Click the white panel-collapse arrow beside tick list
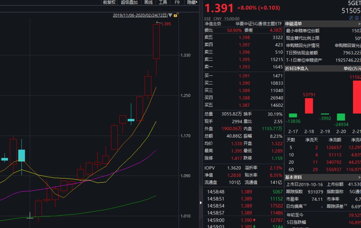Viewport: 361px width, 228px height. tap(201, 203)
